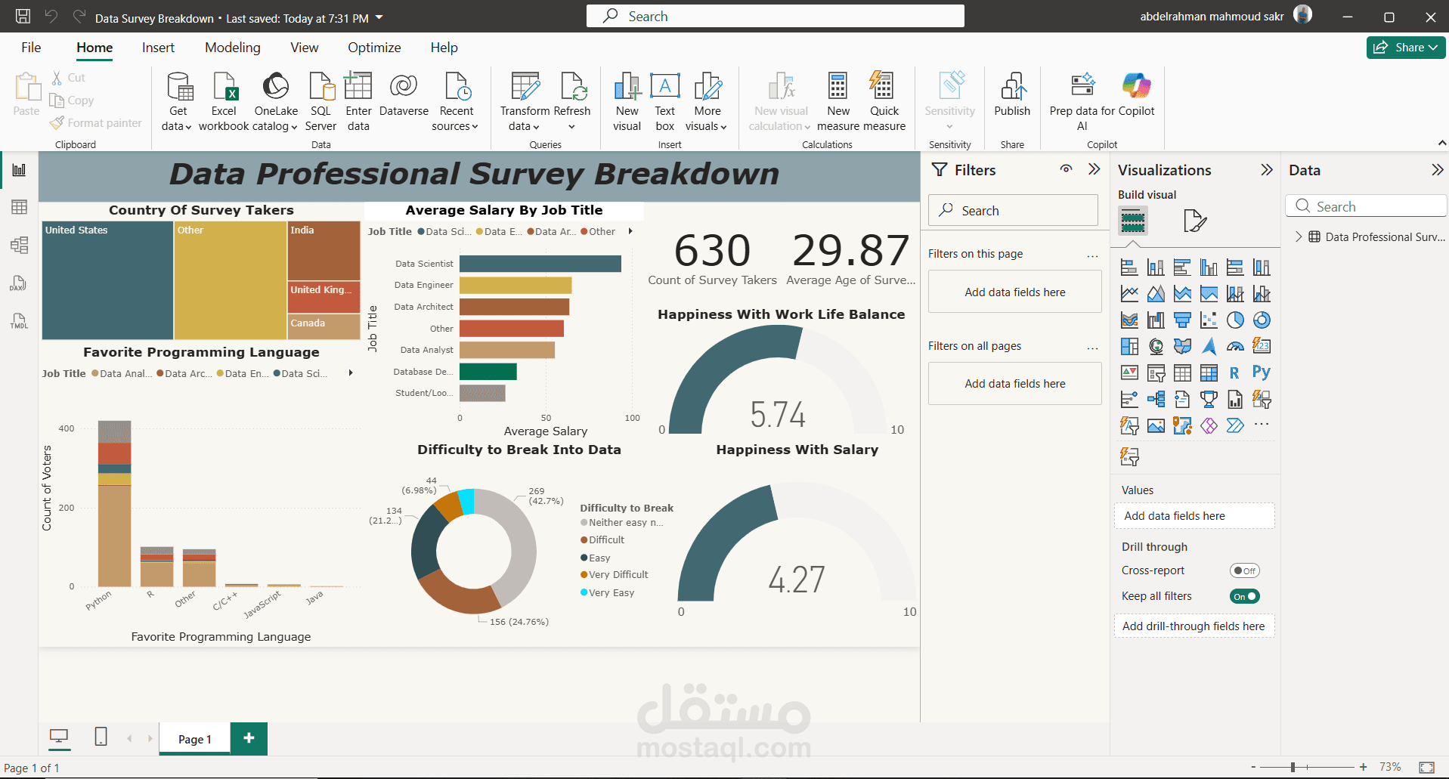Click the zoom in plus button
1449x779 pixels.
(1363, 767)
